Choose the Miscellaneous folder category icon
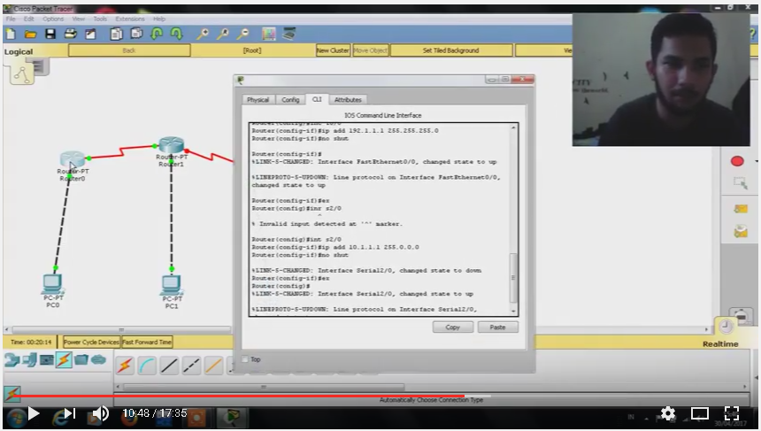This screenshot has height=431, width=761. 81,360
